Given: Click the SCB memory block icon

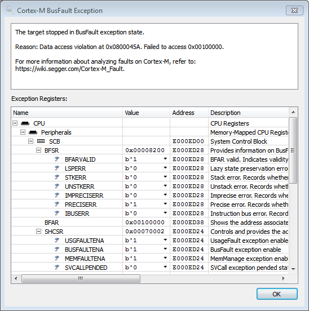Looking at the screenshot, I should (x=41, y=141).
